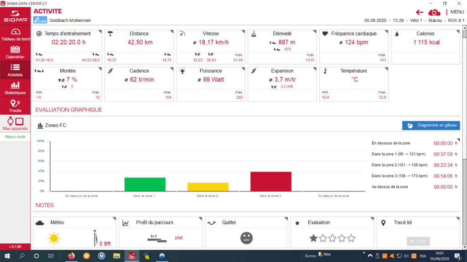467x262 pixels.
Task: Open the Tracés section
Action: tap(15, 106)
